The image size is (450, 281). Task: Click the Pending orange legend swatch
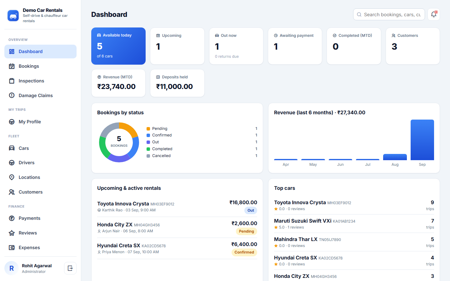point(148,129)
